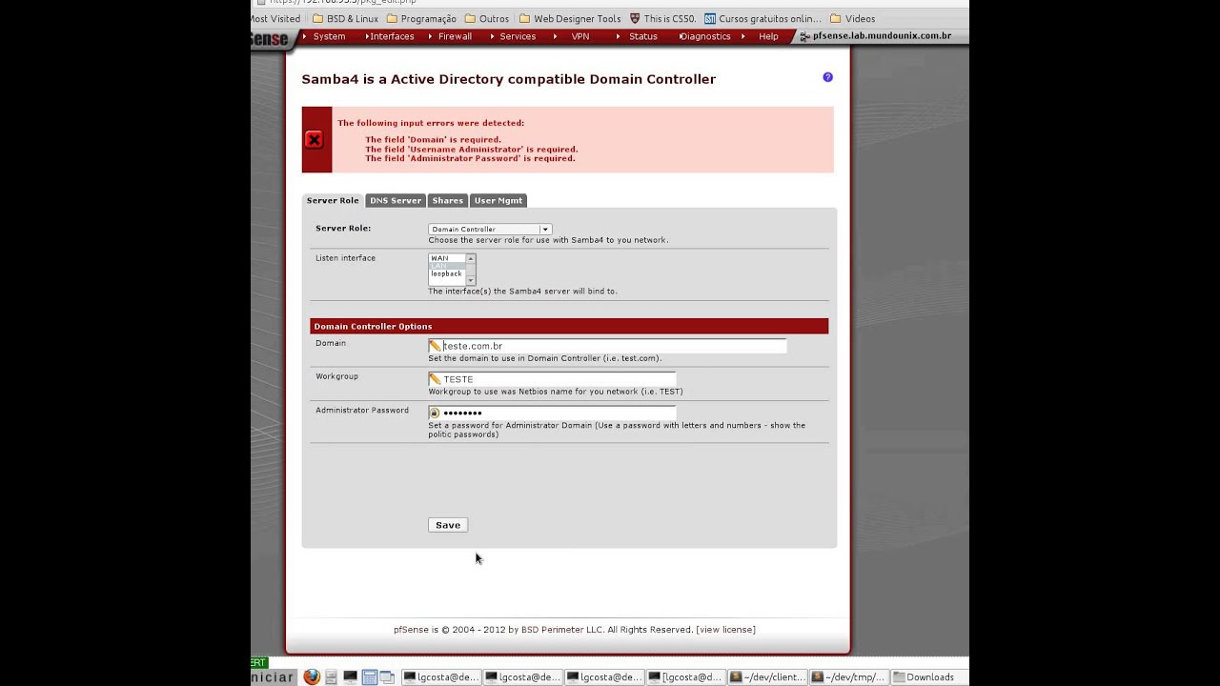Click the pfSense footer link
Viewport: 1220px width, 686px height.
pos(411,630)
